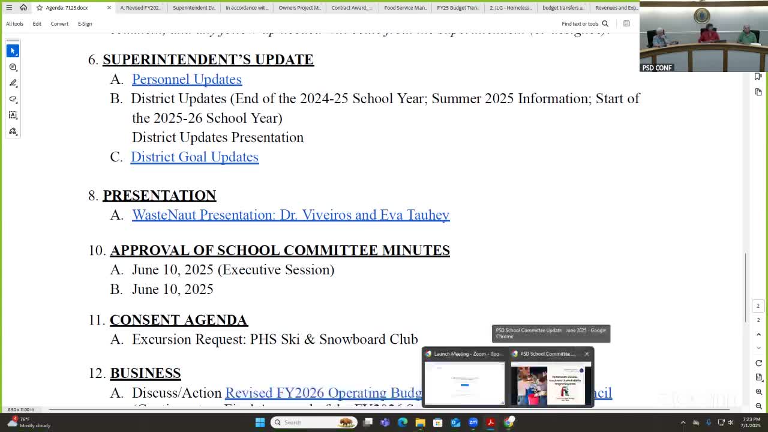Pick the Add comment tool
Image resolution: width=768 pixels, height=432 pixels.
[13, 67]
